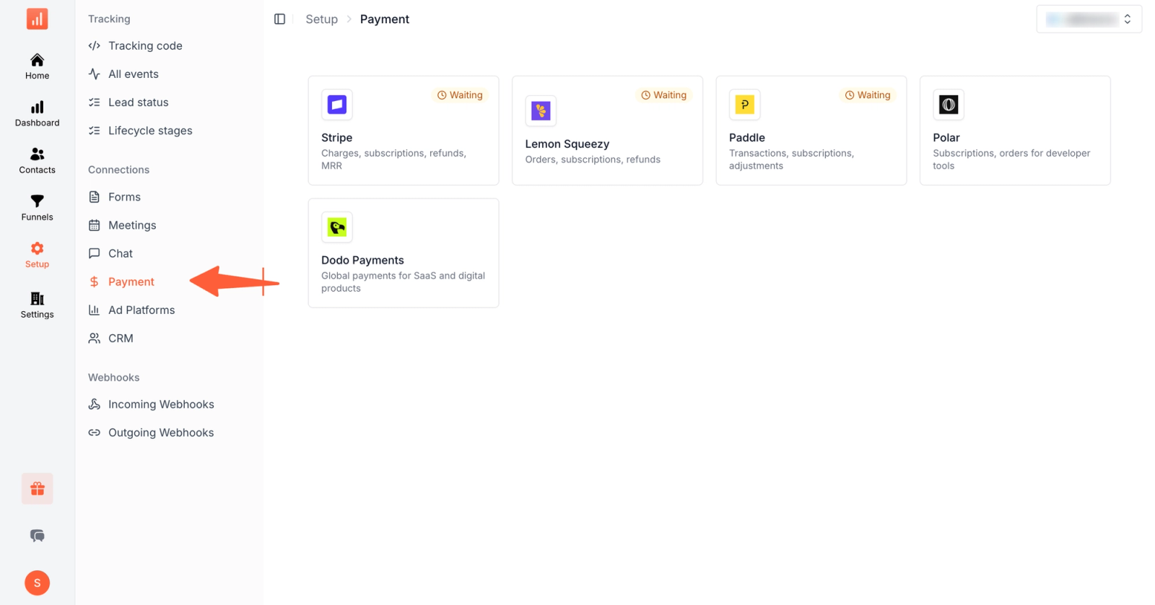Click the Lemon Squeezy logo icon

click(541, 110)
